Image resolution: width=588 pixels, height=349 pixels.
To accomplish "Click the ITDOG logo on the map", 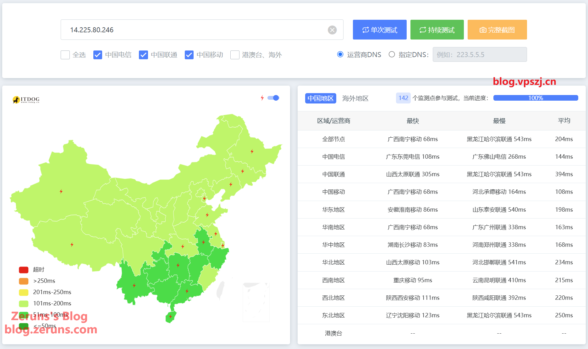I will point(26,100).
